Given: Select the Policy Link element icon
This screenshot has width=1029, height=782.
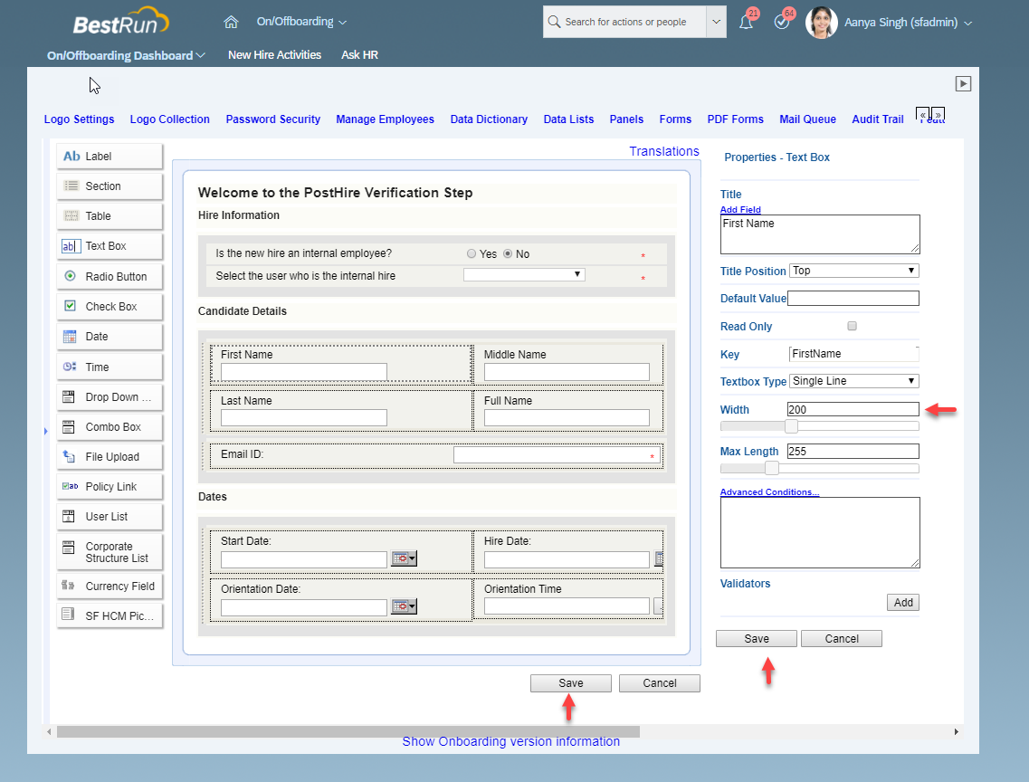Looking at the screenshot, I should point(71,486).
